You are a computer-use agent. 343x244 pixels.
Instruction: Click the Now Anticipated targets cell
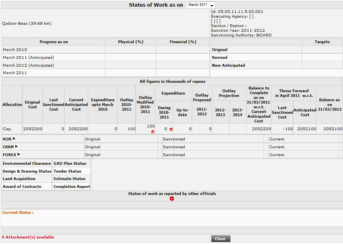click(x=322, y=66)
